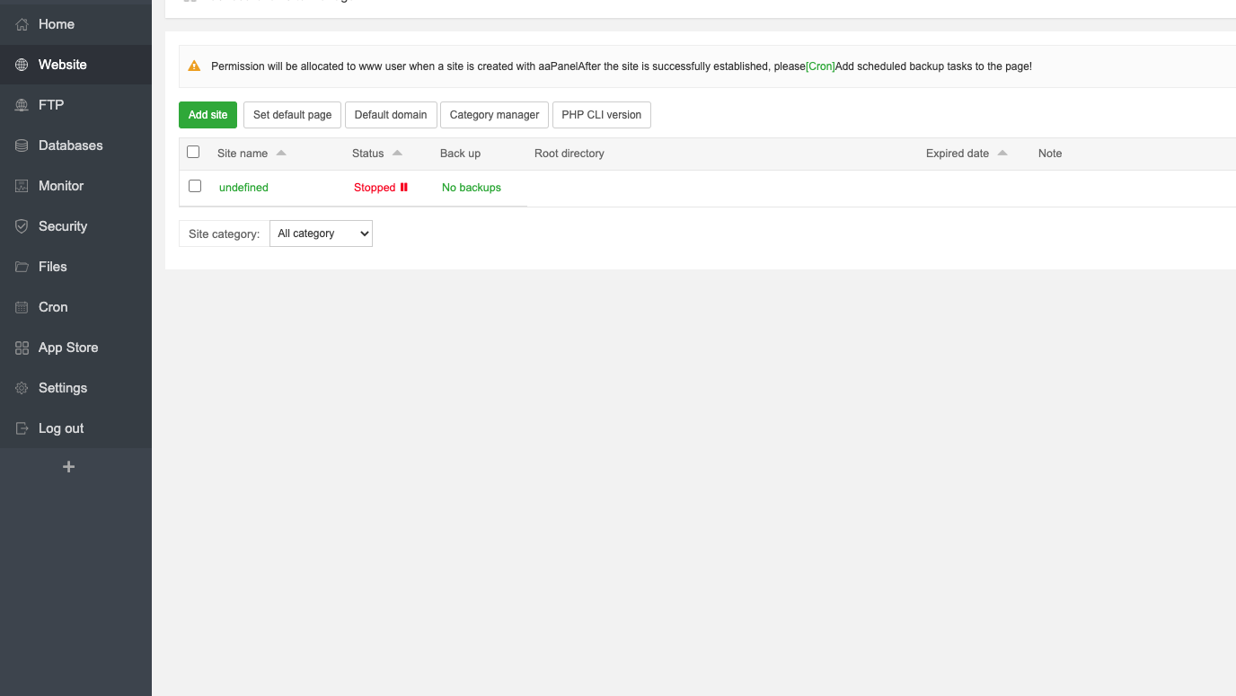Follow the [Cron] link in notice
1236x696 pixels.
820,66
